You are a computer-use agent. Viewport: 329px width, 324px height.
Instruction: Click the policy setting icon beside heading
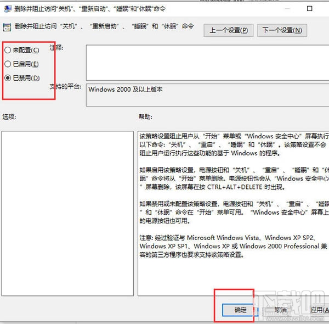7,27
